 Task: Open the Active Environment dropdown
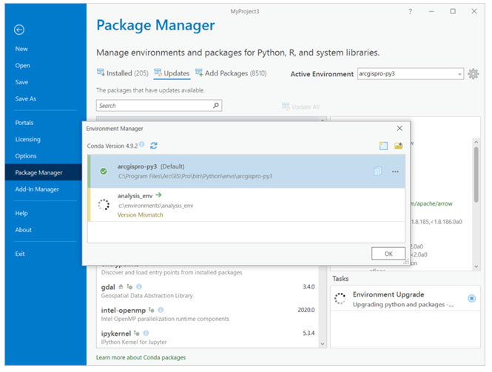pos(459,74)
